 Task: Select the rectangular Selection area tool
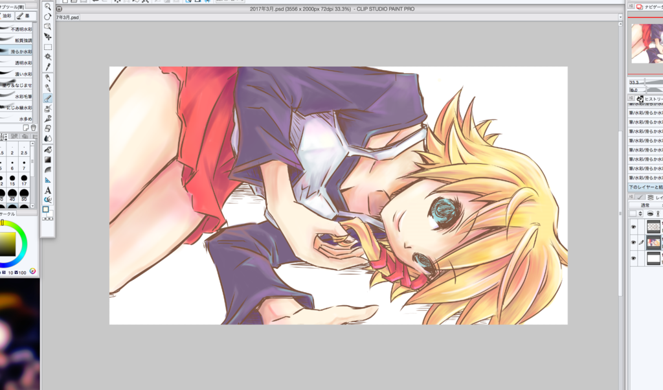click(48, 47)
